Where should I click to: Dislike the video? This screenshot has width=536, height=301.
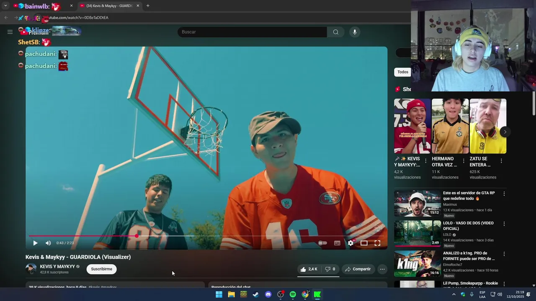pyautogui.click(x=330, y=269)
